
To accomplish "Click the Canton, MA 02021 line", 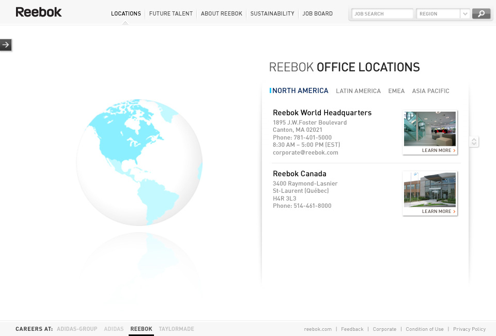I will coord(298,130).
